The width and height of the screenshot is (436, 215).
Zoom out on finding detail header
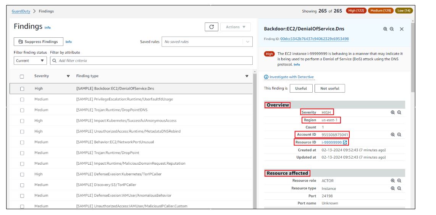(392, 29)
